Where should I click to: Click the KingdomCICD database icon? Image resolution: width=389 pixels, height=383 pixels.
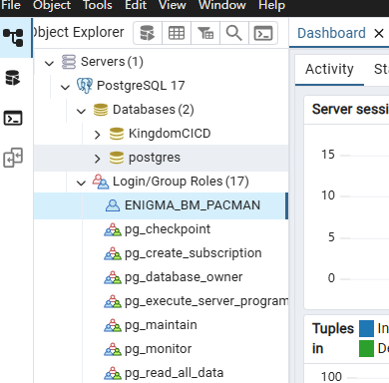pyautogui.click(x=117, y=134)
